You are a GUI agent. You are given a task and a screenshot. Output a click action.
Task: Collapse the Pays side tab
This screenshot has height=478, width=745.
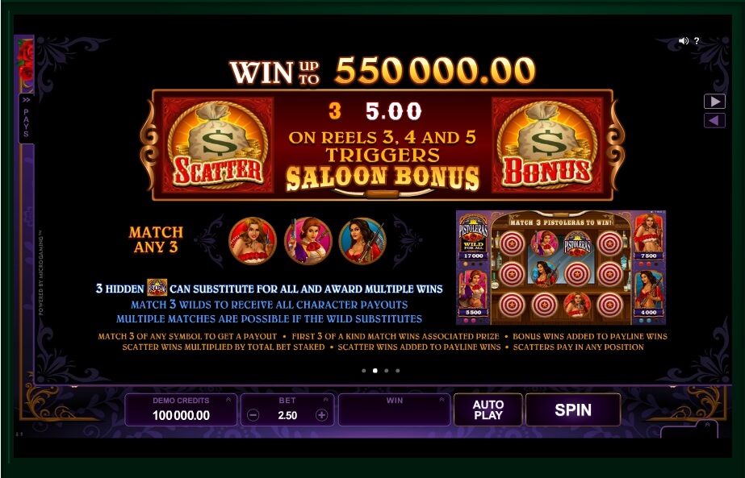click(x=27, y=118)
